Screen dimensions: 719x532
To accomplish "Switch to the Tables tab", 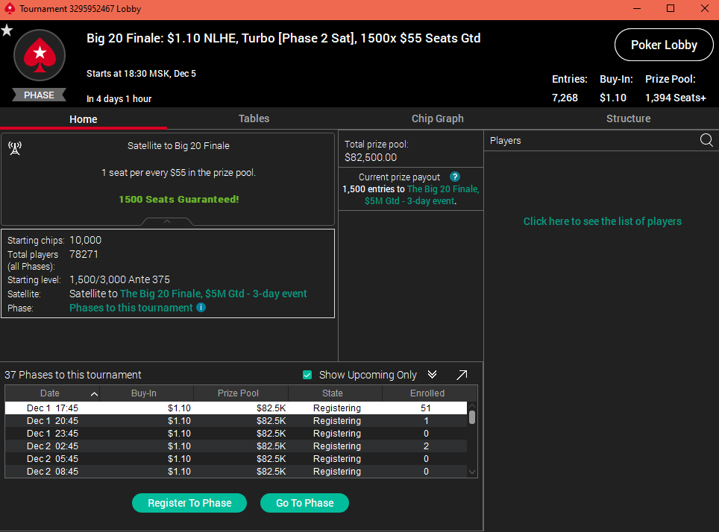I will 254,118.
